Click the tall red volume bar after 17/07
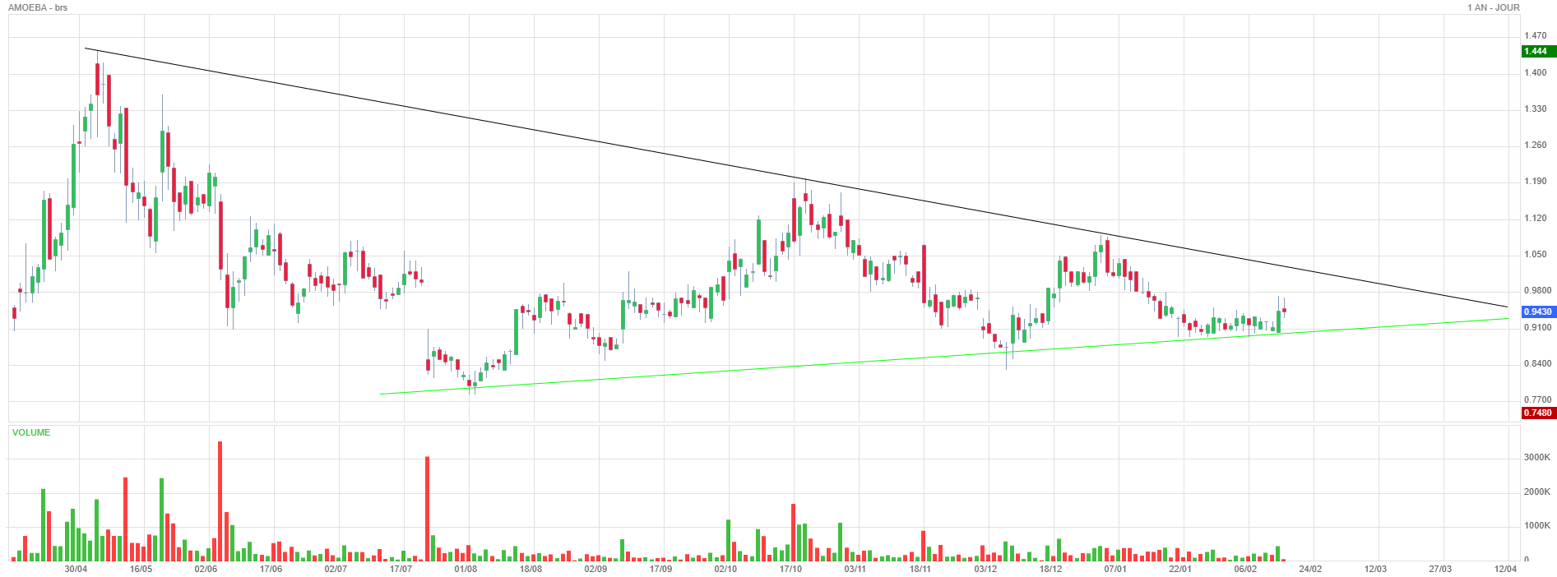1557x577 pixels. 427,509
